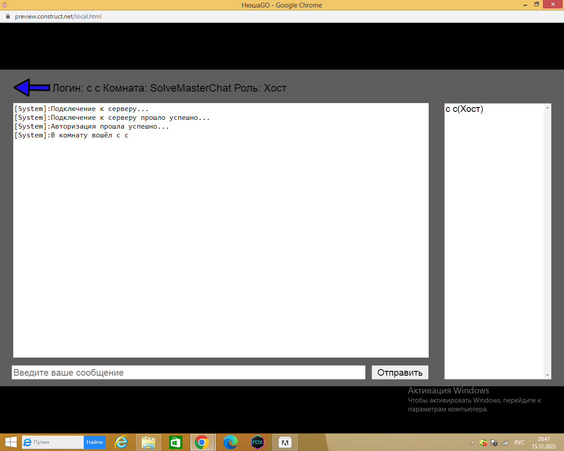564x451 pixels.
Task: Focus the Введите ваше сообщение input field
Action: (189, 373)
